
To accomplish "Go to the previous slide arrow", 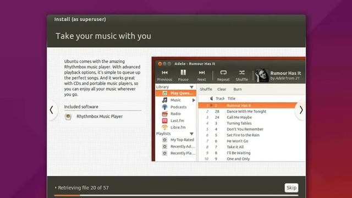I will [x=52, y=110].
